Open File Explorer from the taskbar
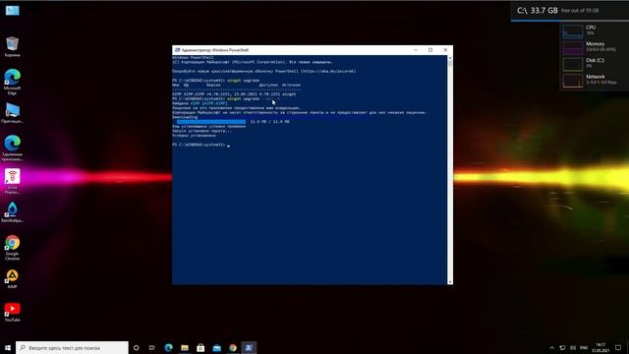This screenshot has height=354, width=629. click(185, 347)
